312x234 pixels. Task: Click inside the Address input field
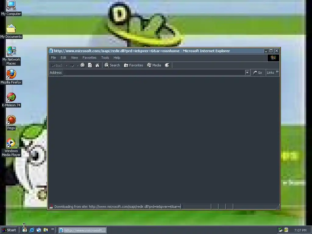(x=154, y=73)
